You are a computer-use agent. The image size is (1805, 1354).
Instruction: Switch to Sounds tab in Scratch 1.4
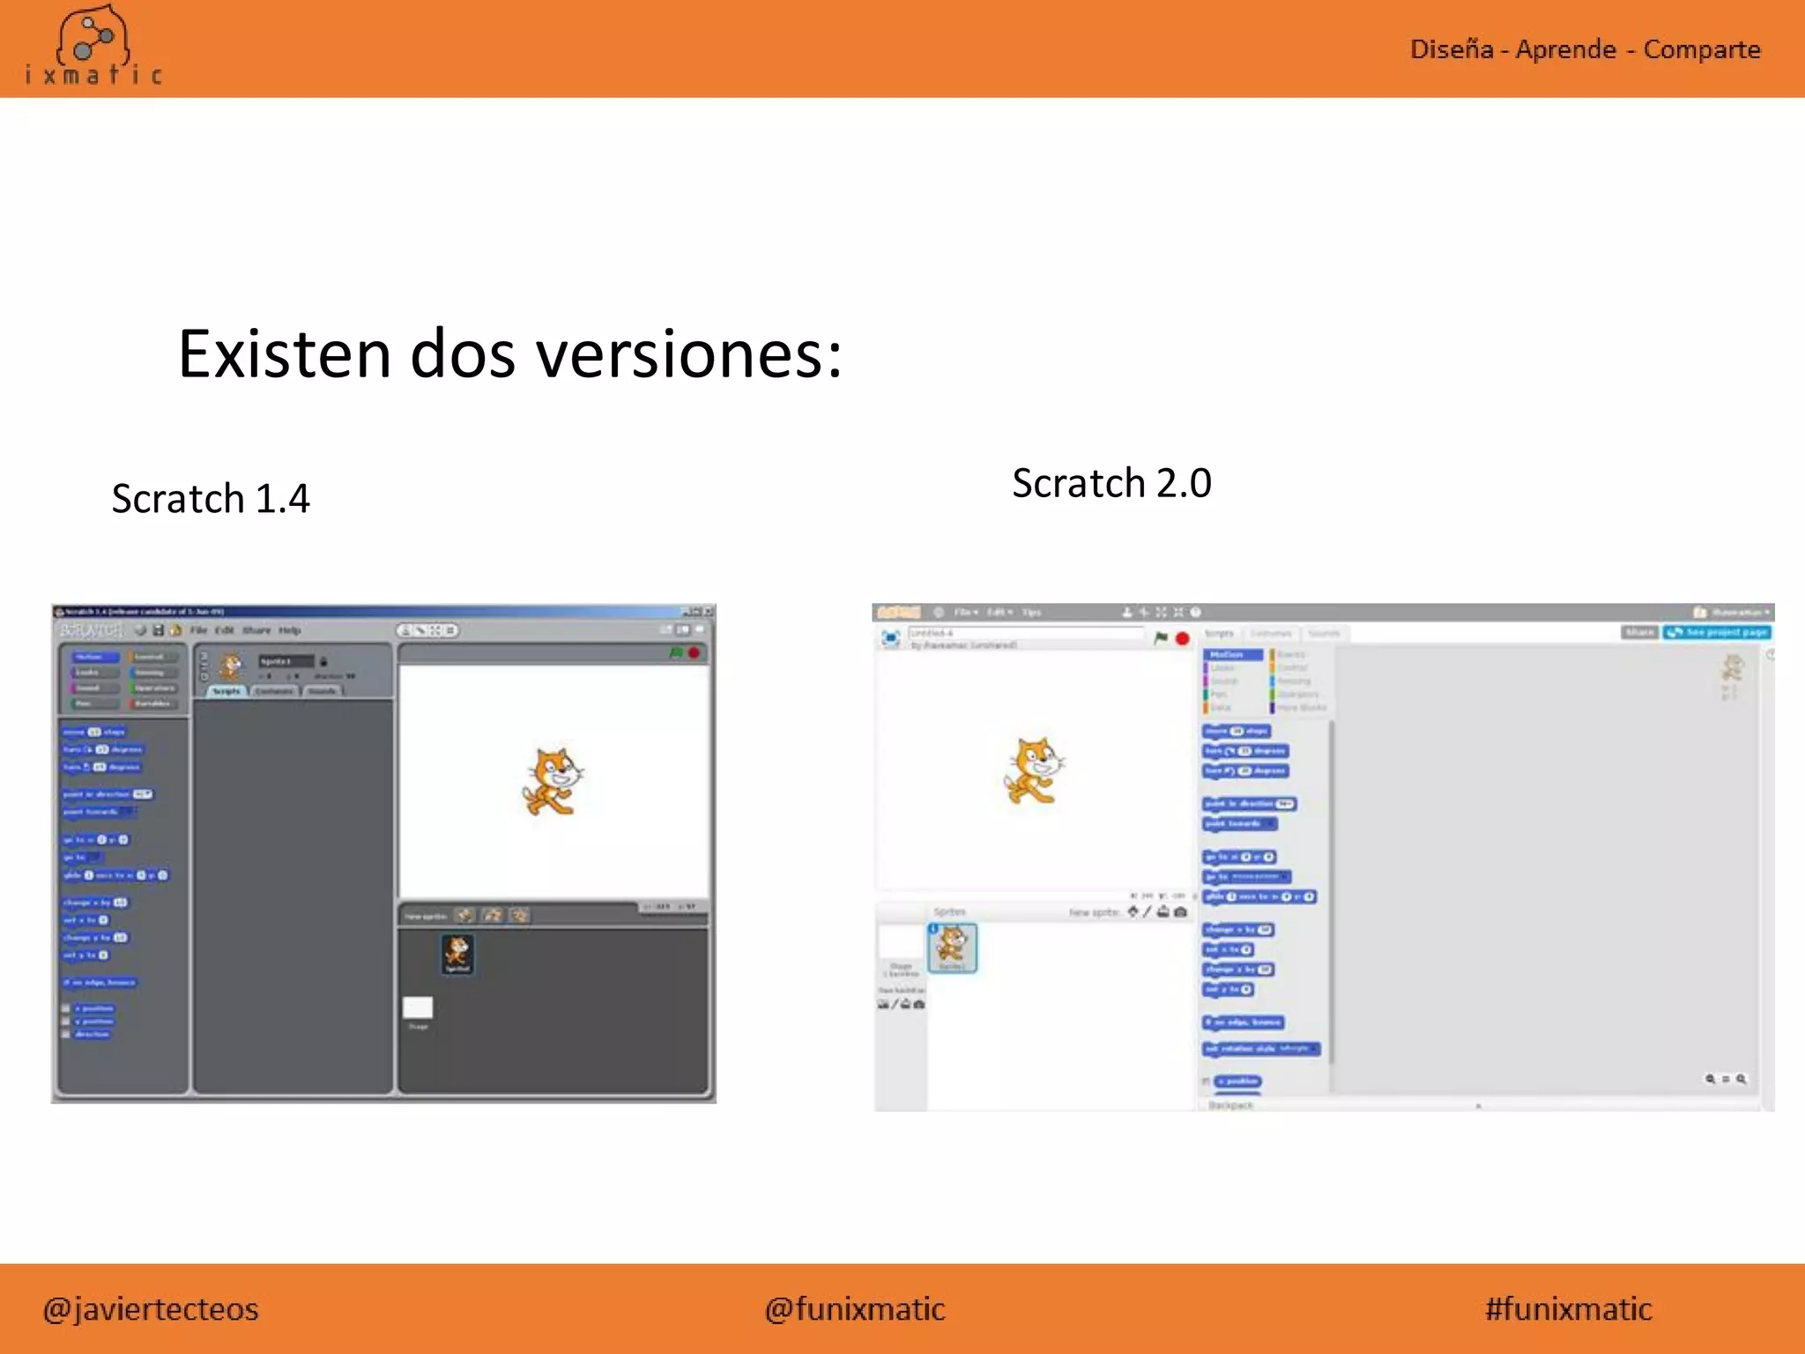[322, 691]
